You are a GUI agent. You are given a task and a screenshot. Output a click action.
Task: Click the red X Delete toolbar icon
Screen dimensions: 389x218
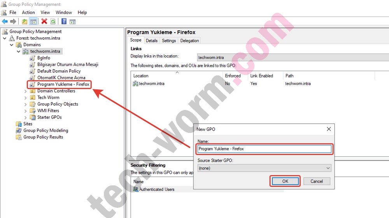coord(44,21)
